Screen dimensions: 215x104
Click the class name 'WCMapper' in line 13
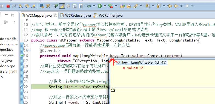click(68, 40)
